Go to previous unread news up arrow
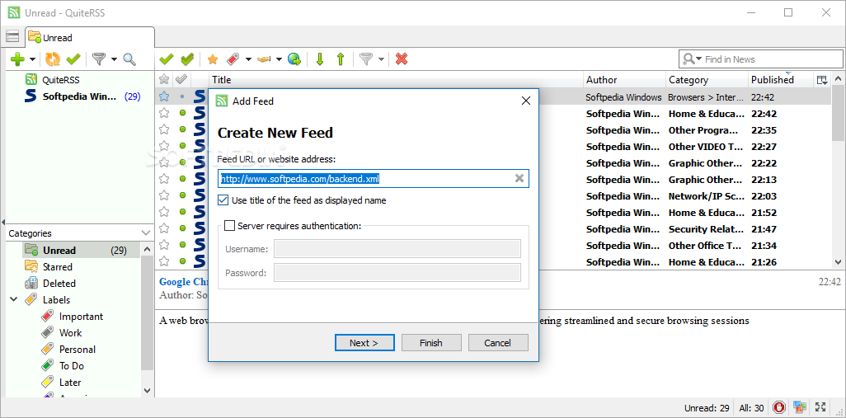Screen dimensions: 846x418 341,59
